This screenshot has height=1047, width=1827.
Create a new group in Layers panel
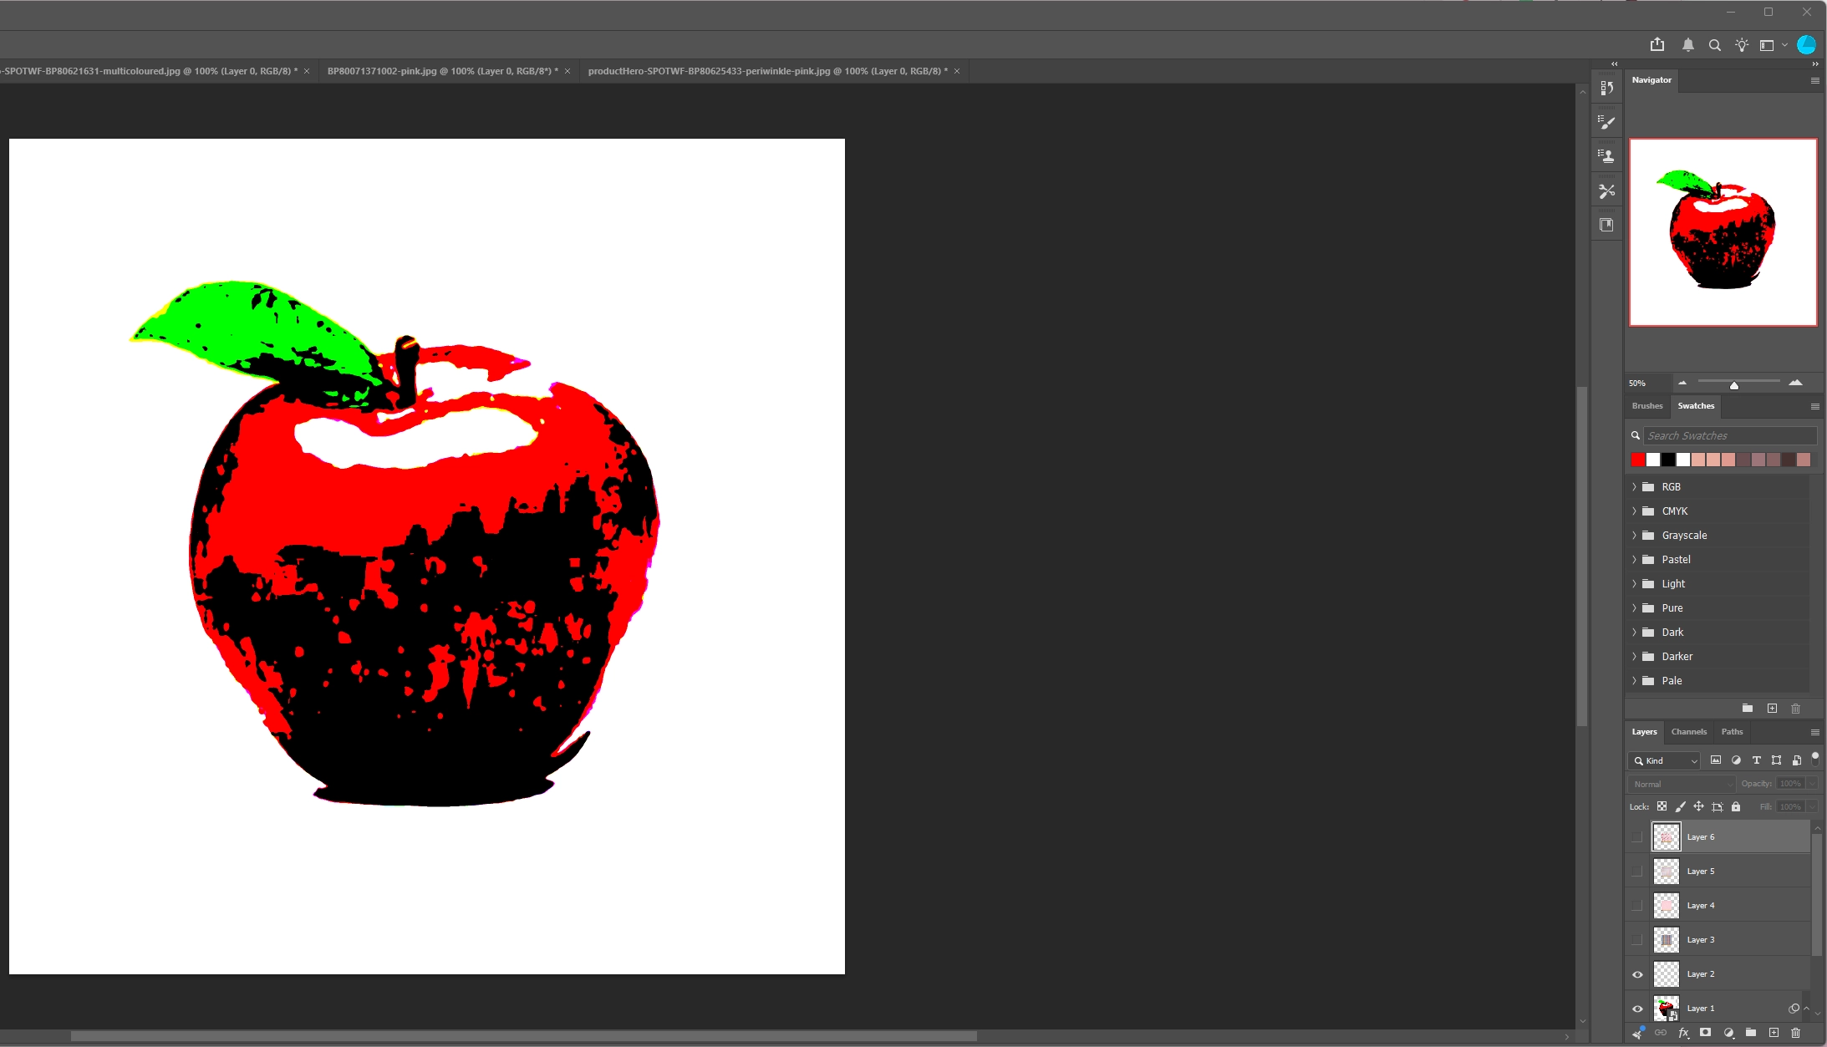coord(1751,1033)
